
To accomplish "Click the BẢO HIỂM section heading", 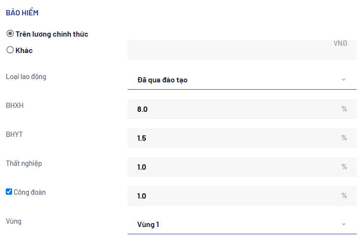I will point(22,13).
